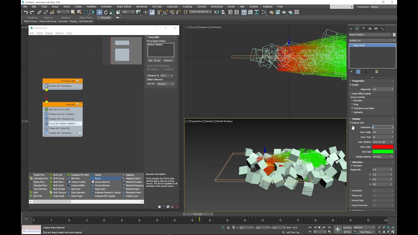Collapse the Properties rollout
This screenshot has width=418, height=235.
[x=358, y=81]
